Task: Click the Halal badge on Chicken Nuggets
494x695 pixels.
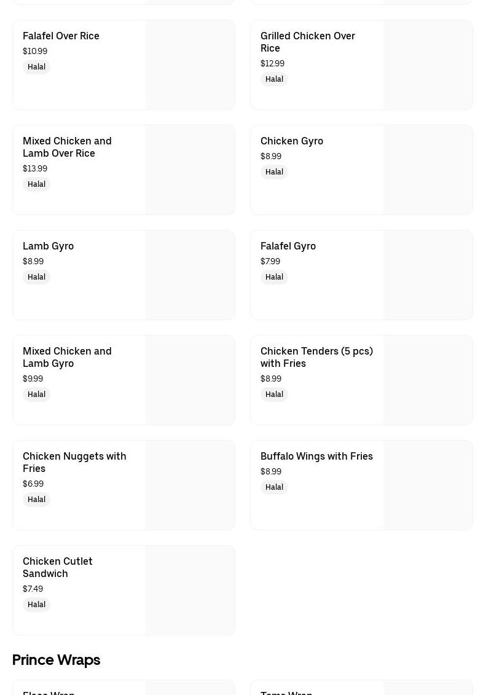Action: tap(36, 500)
